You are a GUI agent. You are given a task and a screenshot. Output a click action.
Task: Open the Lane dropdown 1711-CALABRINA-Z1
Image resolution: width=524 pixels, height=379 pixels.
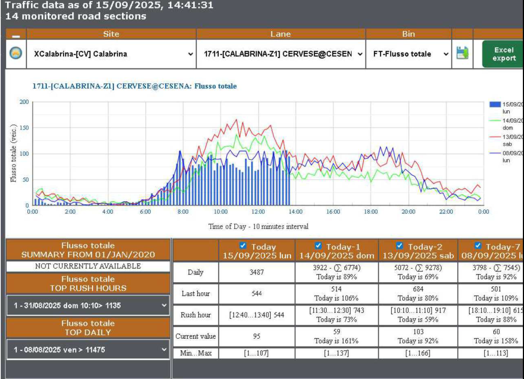click(281, 54)
